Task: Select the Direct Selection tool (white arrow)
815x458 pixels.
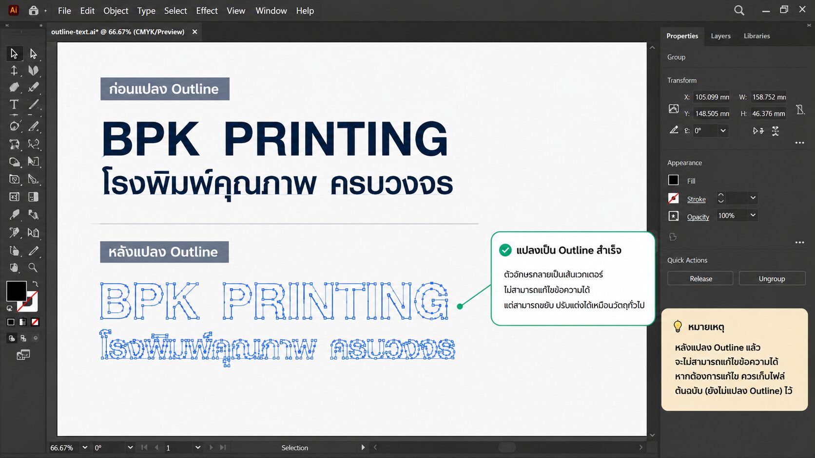Action: point(33,54)
